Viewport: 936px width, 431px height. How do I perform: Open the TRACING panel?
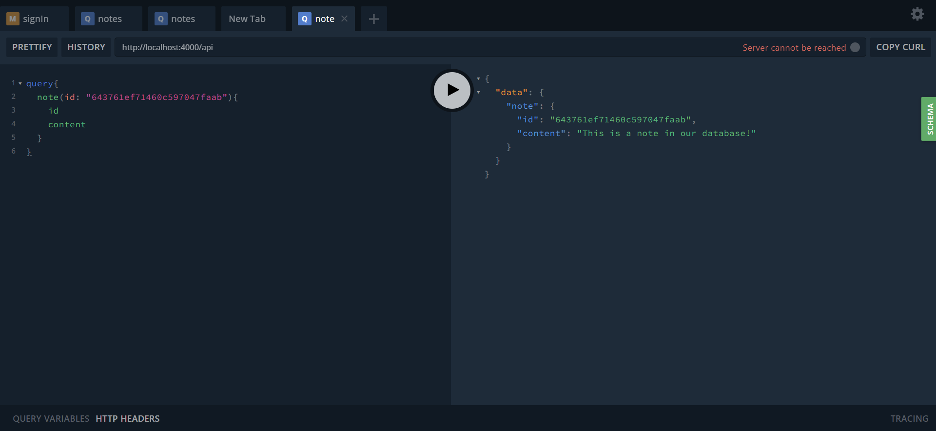point(909,419)
